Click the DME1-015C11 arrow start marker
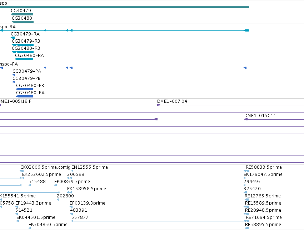 [246, 119]
